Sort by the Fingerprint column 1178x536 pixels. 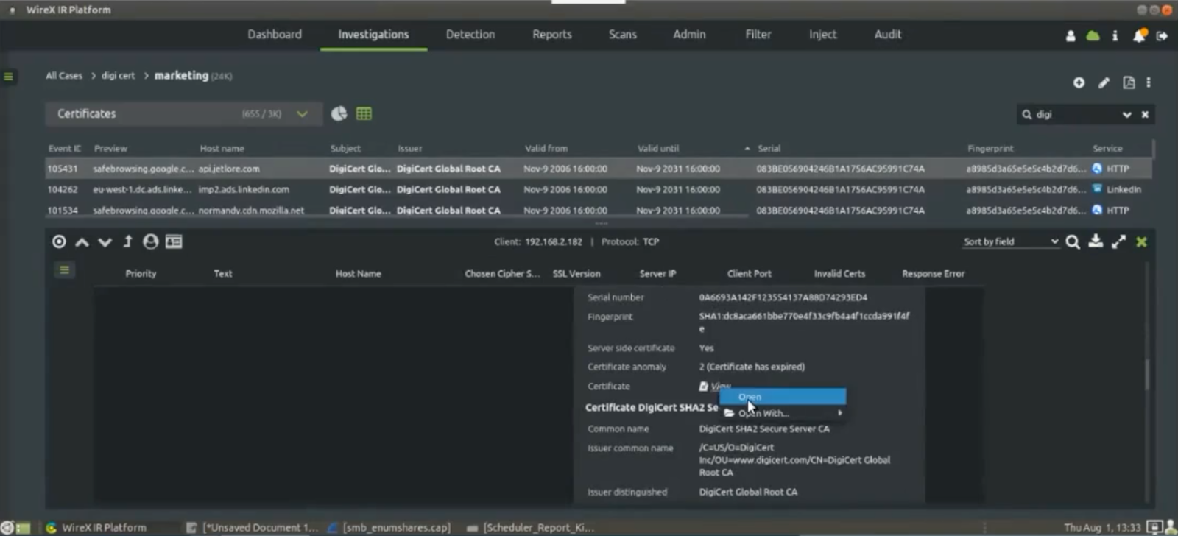pos(990,148)
